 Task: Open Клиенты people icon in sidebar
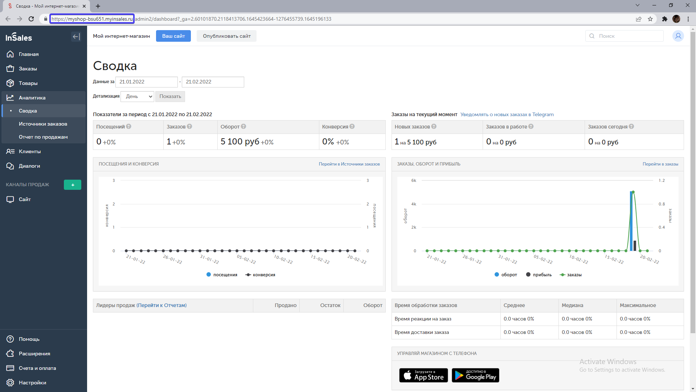coord(10,151)
